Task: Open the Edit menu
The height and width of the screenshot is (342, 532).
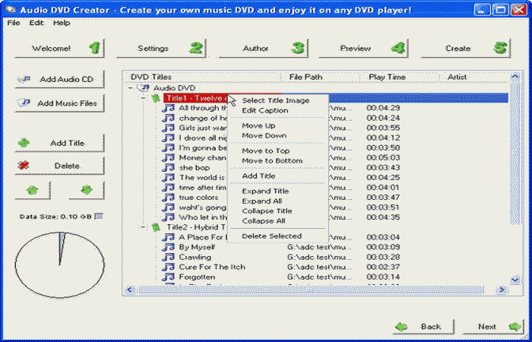Action: pos(36,23)
